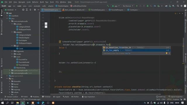Image resolution: width=187 pixels, height=105 pixels.
Task: Expand the layout resource folder
Action: coord(9,84)
